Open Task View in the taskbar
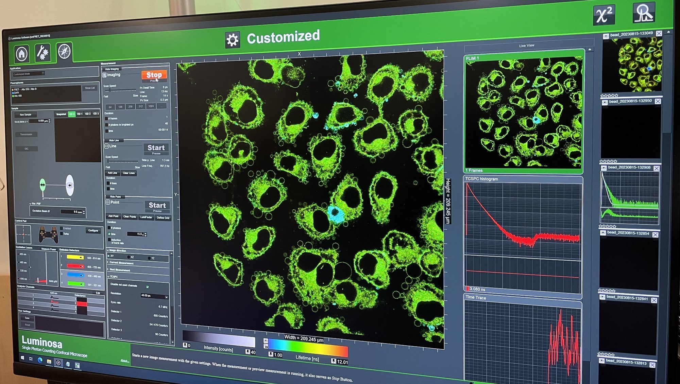This screenshot has width=680, height=384. coord(31,359)
